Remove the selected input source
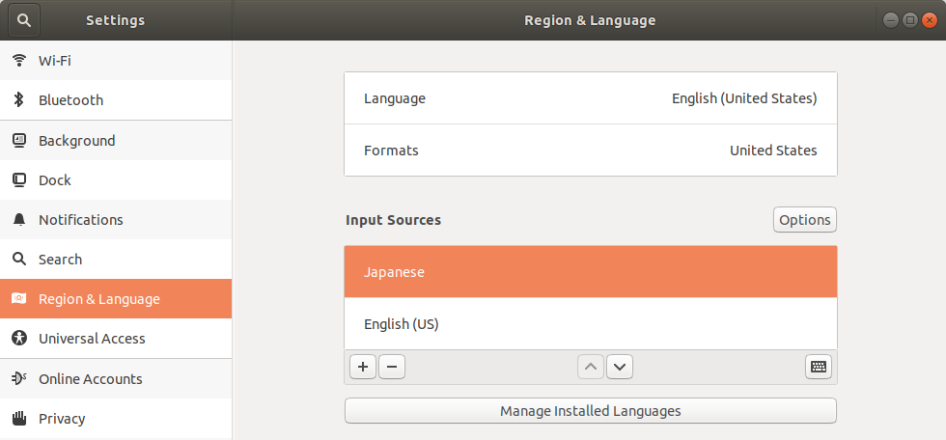Screen dimensions: 946x440 392,367
